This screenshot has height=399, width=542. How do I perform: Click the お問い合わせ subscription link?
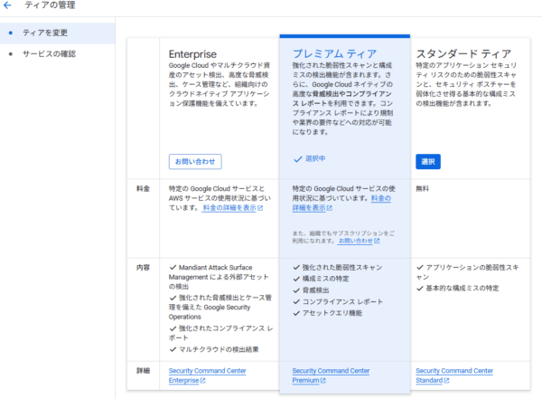pos(355,241)
